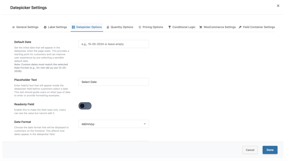Open the Date Format dropdown showing dd/mm/yy
This screenshot has width=286, height=161.
[112, 124]
